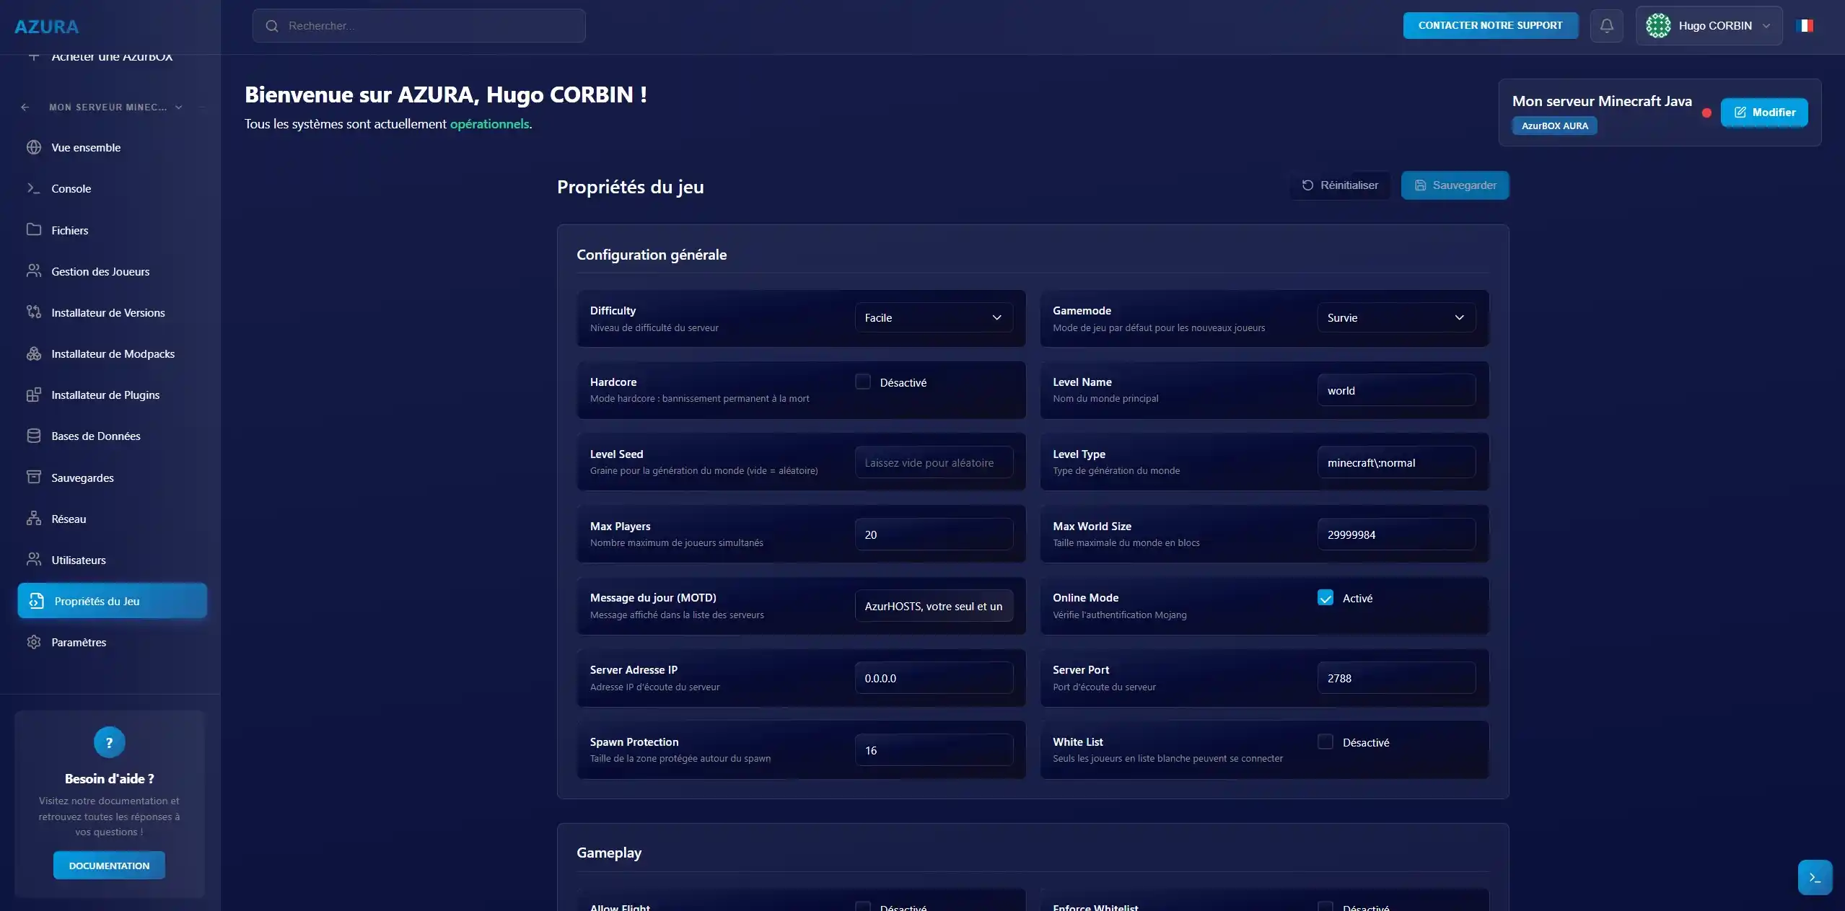The image size is (1845, 911).
Task: Click the magnifier icon in search bar
Action: pos(272,26)
